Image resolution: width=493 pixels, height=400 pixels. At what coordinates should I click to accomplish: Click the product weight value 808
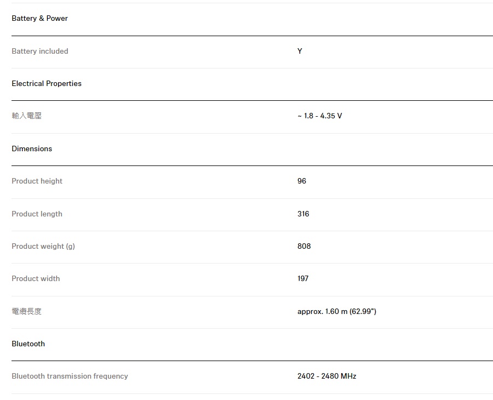[x=304, y=247]
